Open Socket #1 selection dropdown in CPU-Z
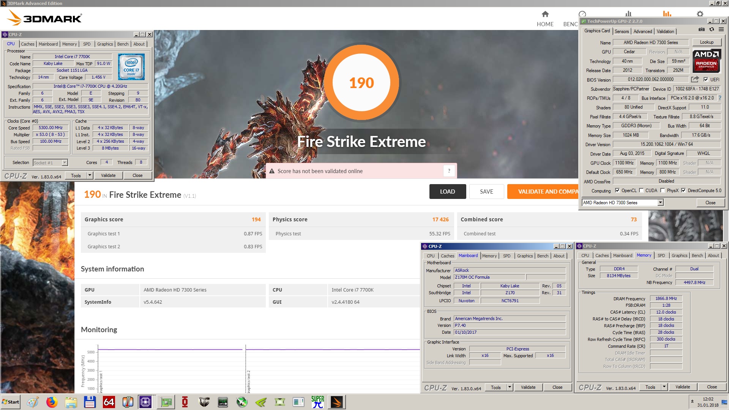Viewport: 729px width, 410px height. [x=65, y=162]
